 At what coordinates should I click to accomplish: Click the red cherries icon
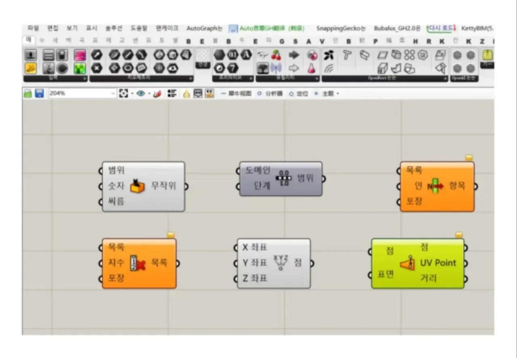(276, 55)
